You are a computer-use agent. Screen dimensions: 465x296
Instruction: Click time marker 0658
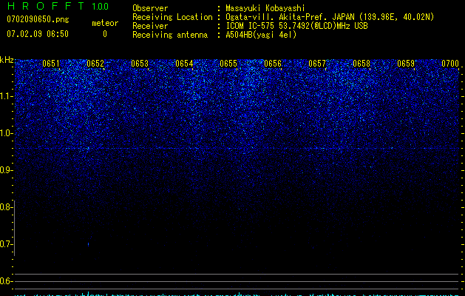362,64
